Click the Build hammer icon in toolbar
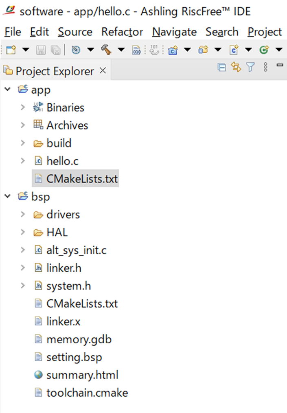287x413 pixels. click(106, 50)
